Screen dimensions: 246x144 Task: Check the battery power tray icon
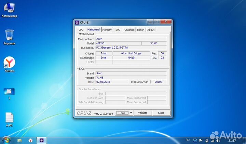(207, 141)
